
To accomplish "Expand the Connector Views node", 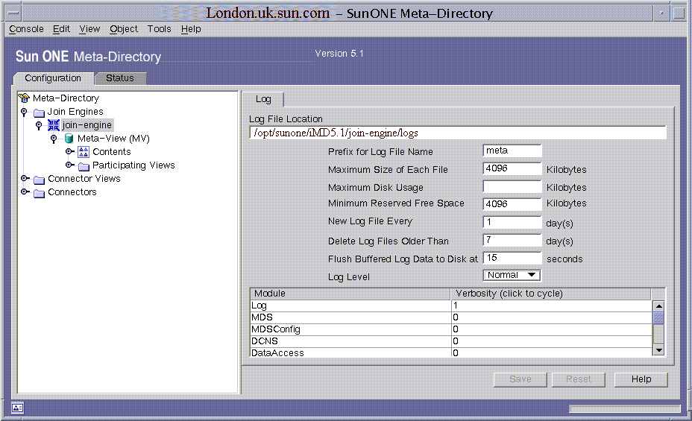I will click(25, 179).
